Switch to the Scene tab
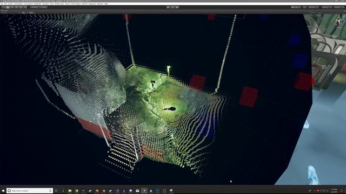The height and width of the screenshot is (194, 346). [x=5, y=11]
